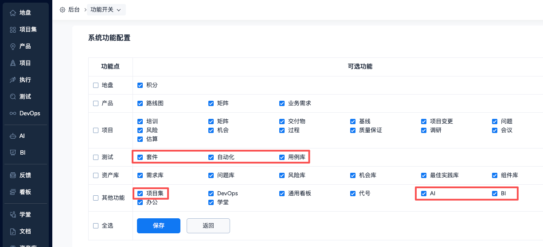The width and height of the screenshot is (543, 247).
Task: Uncheck the 积分 checkbox
Action: pyautogui.click(x=140, y=85)
